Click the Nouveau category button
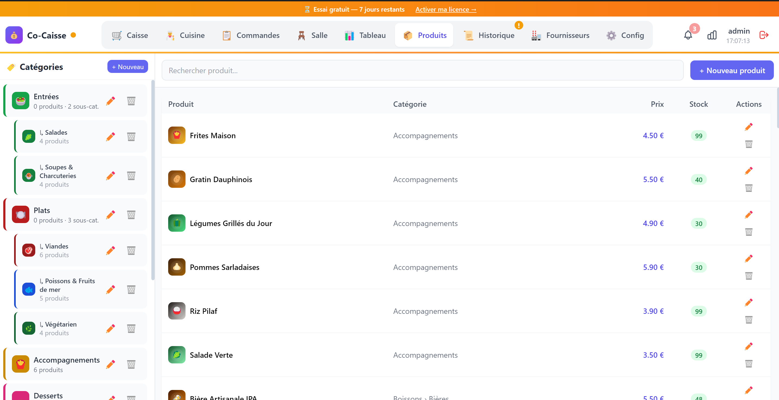 (127, 67)
